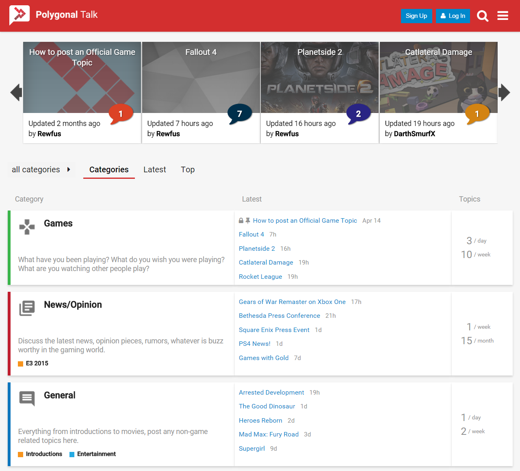Viewport: 520px width, 471px height.
Task: Open the General category
Action: pos(60,395)
